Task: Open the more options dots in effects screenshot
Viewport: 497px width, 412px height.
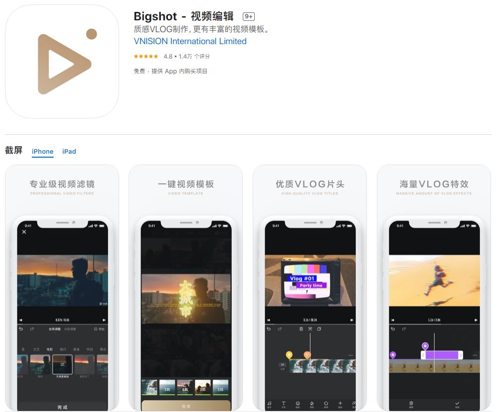Action: coord(475,355)
